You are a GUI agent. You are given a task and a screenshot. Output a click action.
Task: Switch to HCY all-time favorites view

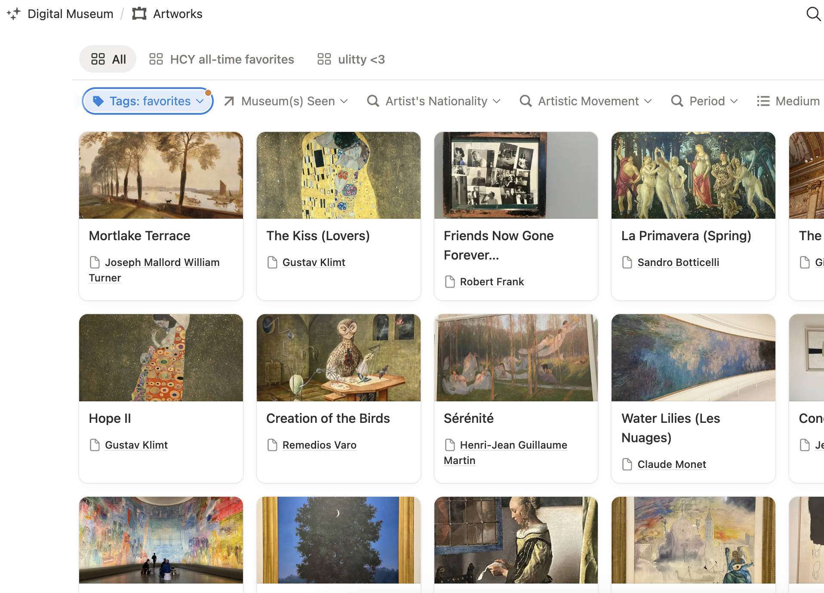221,59
